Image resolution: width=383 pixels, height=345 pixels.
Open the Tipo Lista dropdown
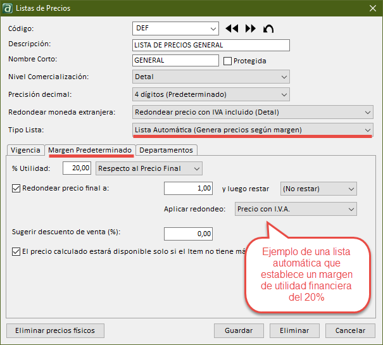pos(367,130)
